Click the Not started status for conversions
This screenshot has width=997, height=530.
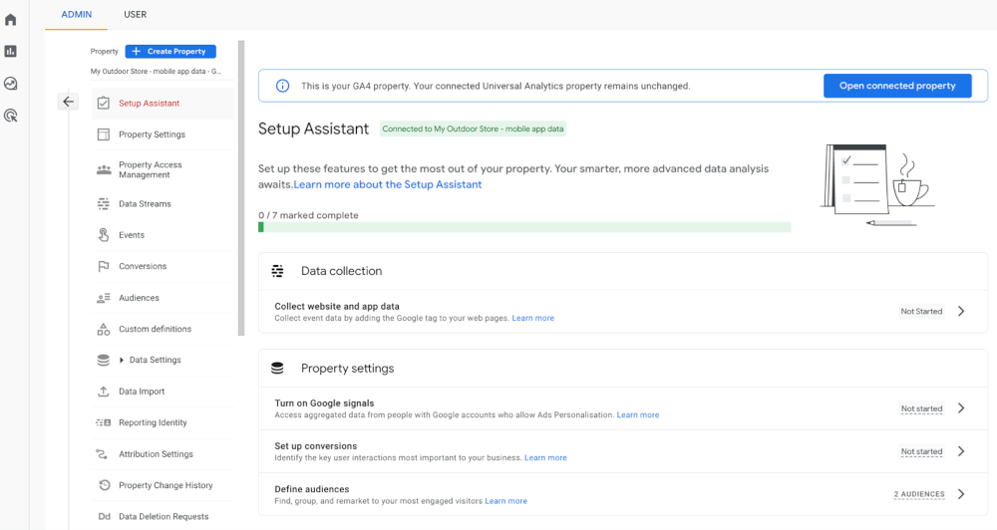[x=921, y=451]
